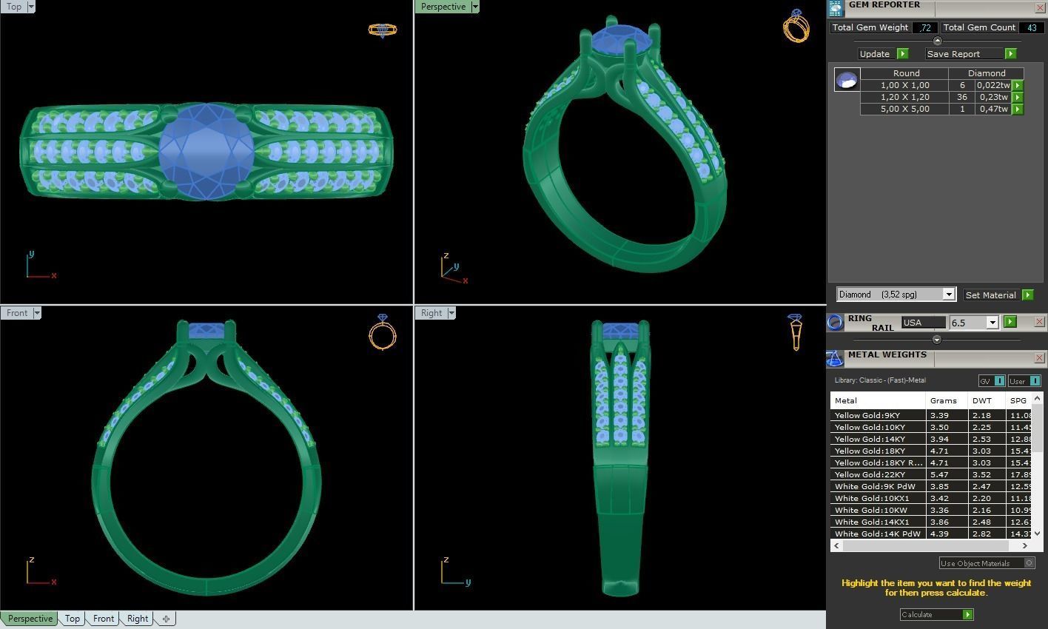
Task: Click ring view icon in Right viewport
Action: point(795,332)
